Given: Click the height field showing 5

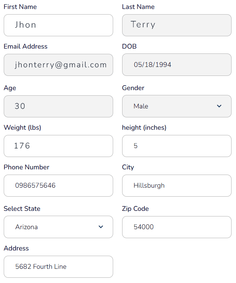Looking at the screenshot, I should (x=177, y=146).
